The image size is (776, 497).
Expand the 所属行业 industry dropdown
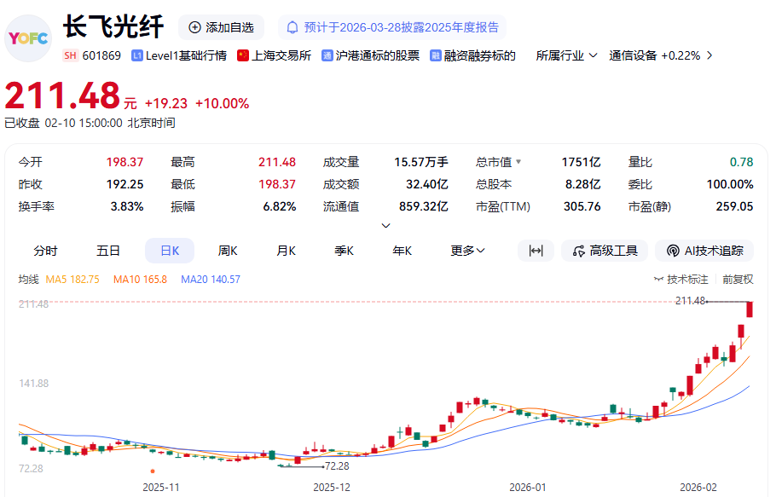(x=566, y=55)
